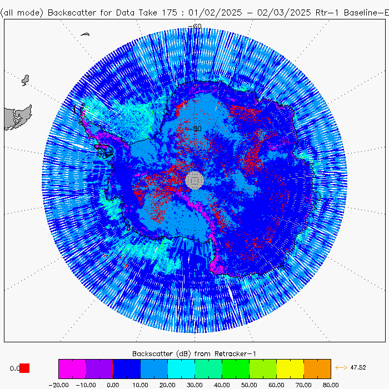Select the 20.00 colorbar tick label
389x389 pixels.
(x=167, y=385)
